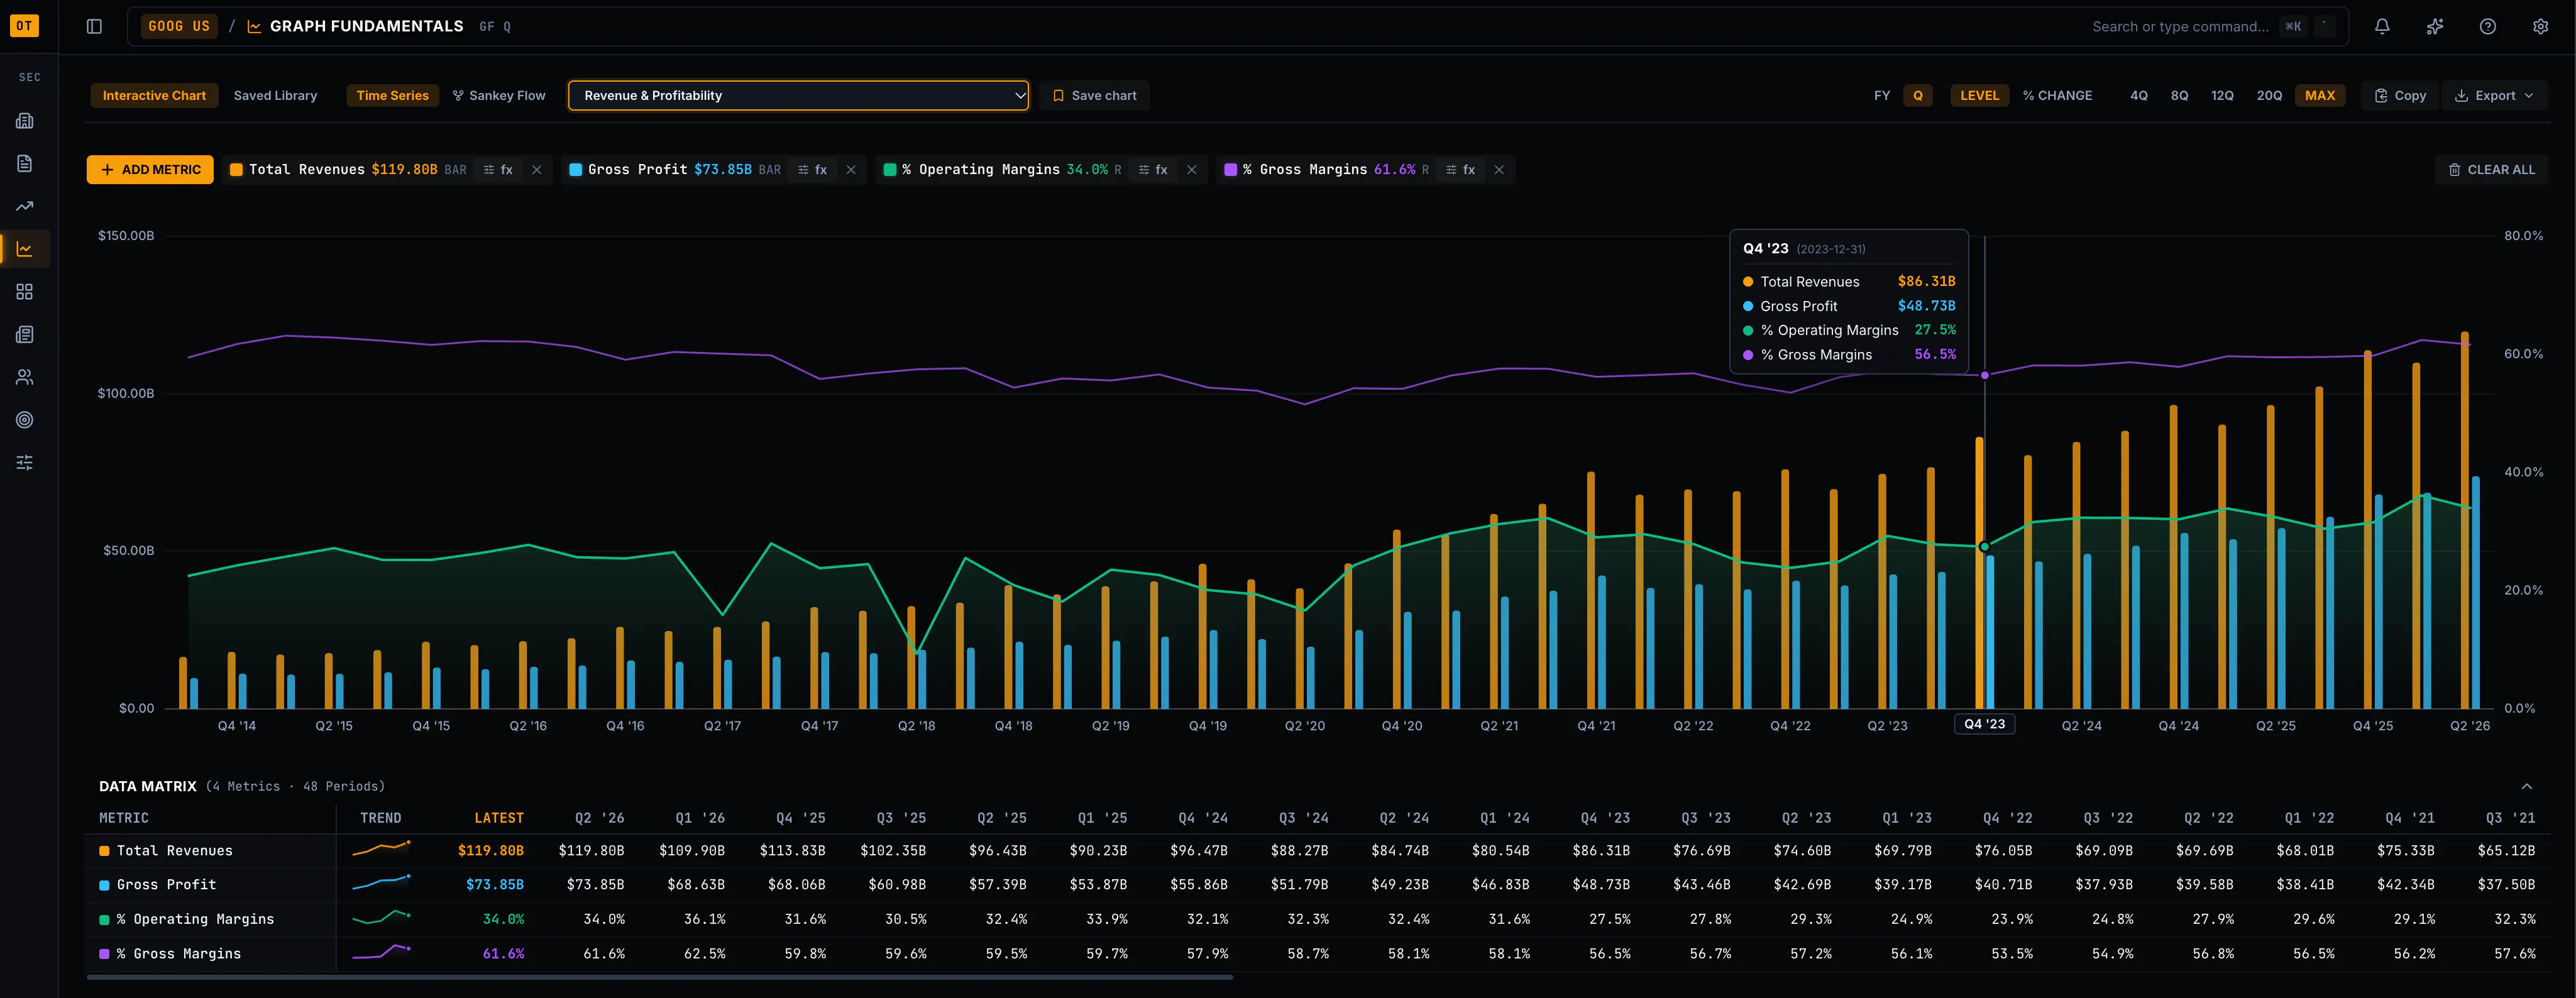Click the GOOG US ticker badge
This screenshot has width=2576, height=998.
tap(179, 27)
